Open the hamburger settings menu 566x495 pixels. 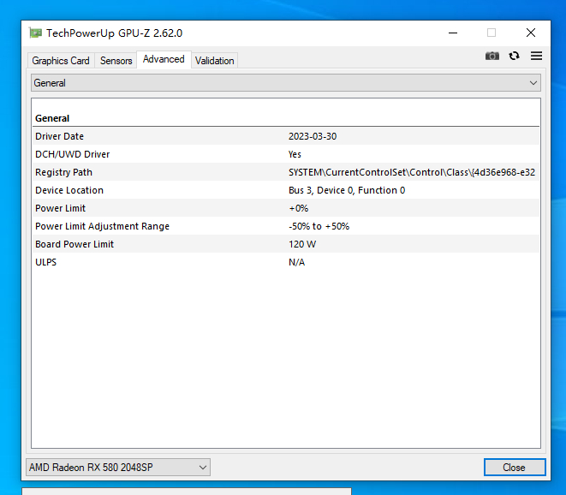(536, 56)
